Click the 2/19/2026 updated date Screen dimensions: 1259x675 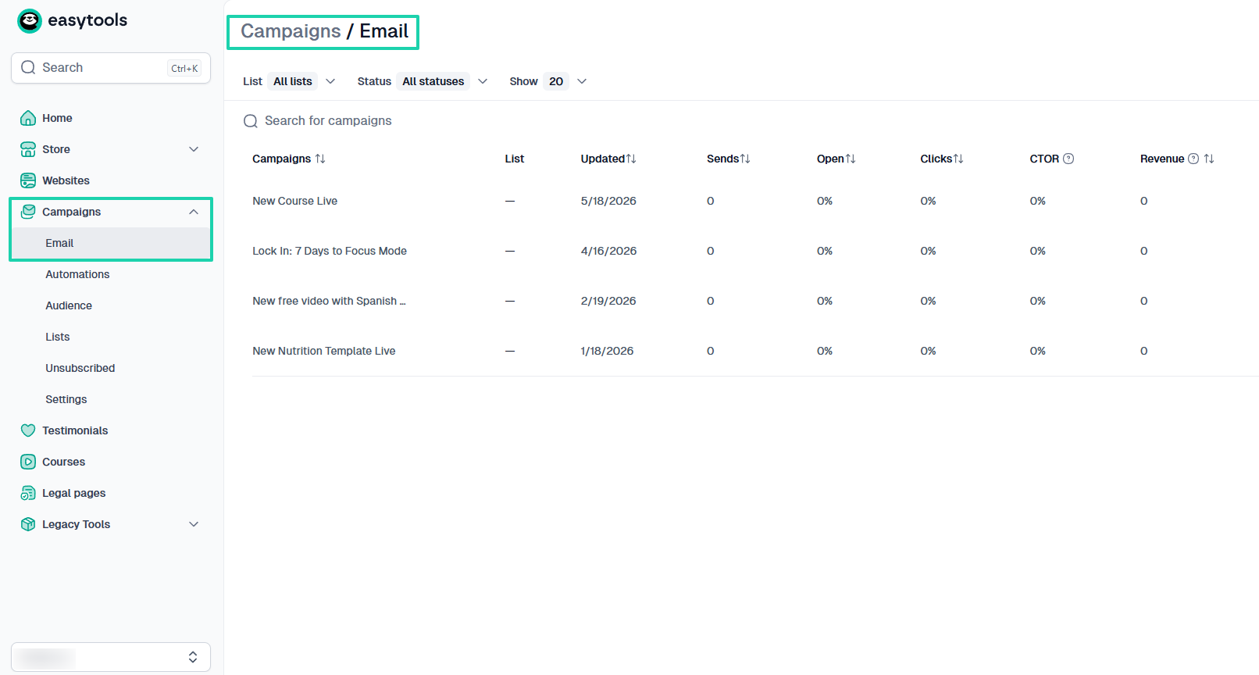pyautogui.click(x=608, y=301)
